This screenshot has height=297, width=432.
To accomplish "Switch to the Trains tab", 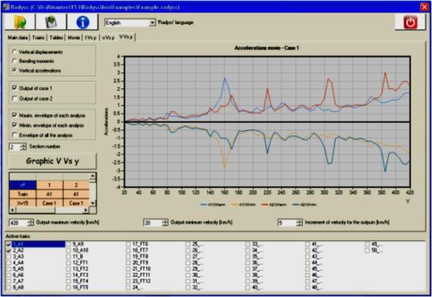I will point(38,38).
